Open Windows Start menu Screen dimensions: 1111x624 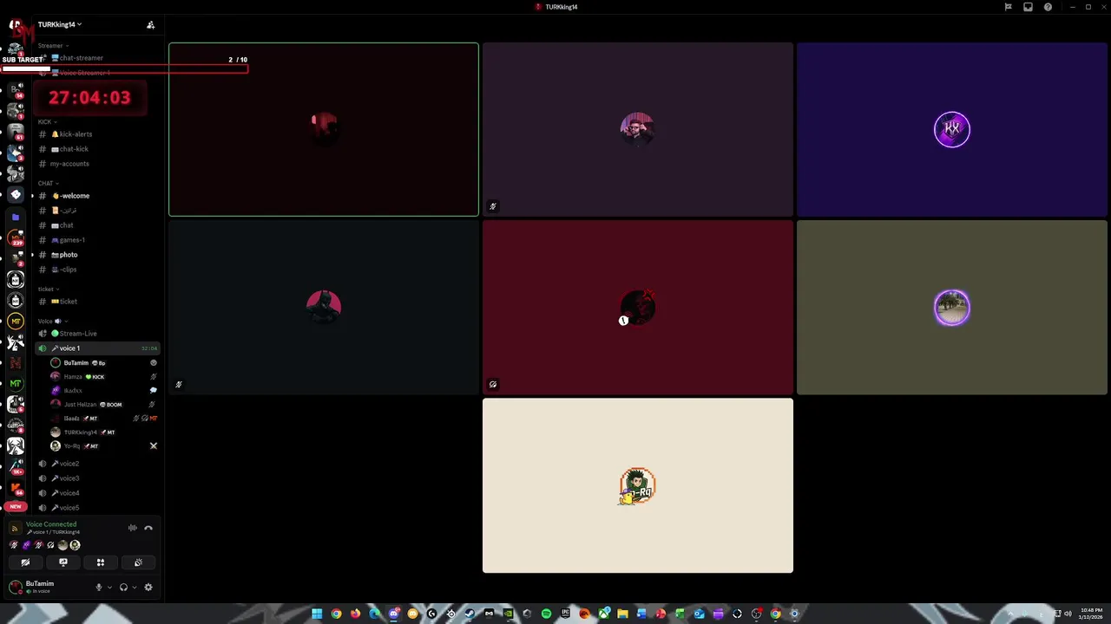coord(317,614)
